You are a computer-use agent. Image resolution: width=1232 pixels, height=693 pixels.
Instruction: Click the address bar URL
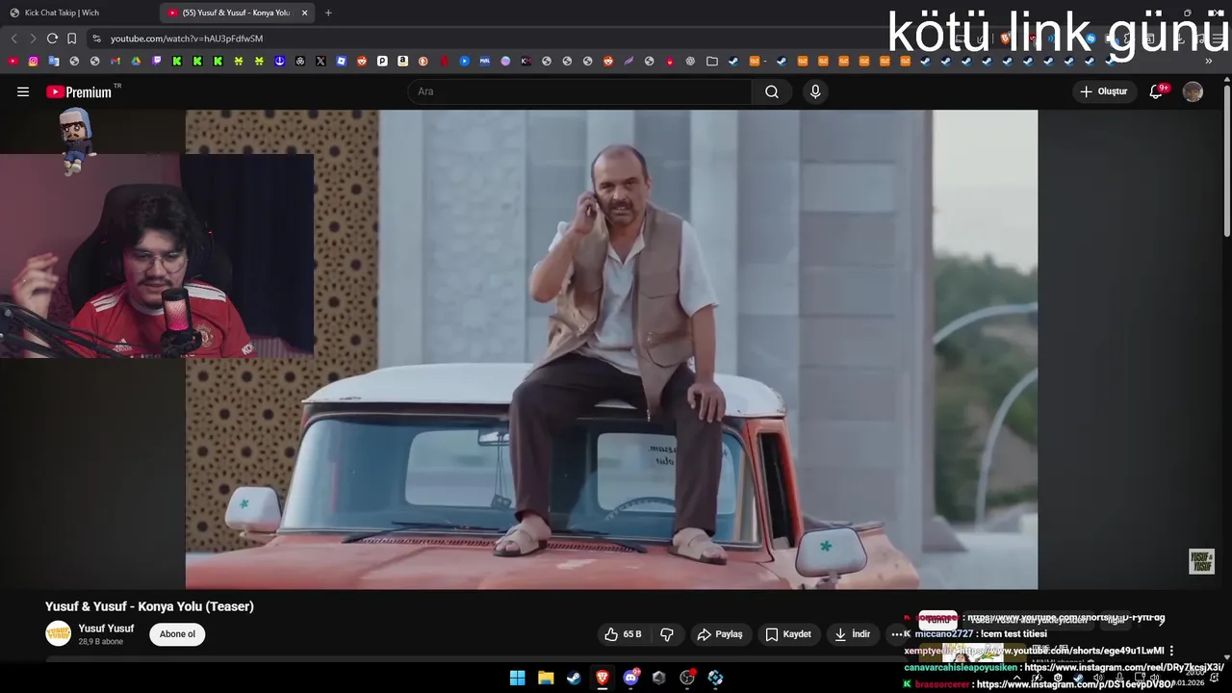pos(187,38)
